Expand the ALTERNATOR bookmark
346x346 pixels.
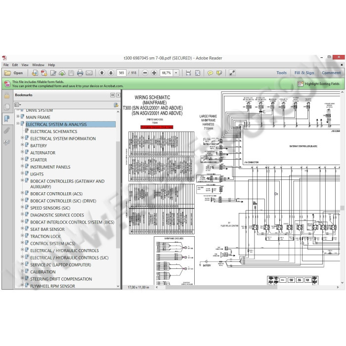(x=22, y=152)
